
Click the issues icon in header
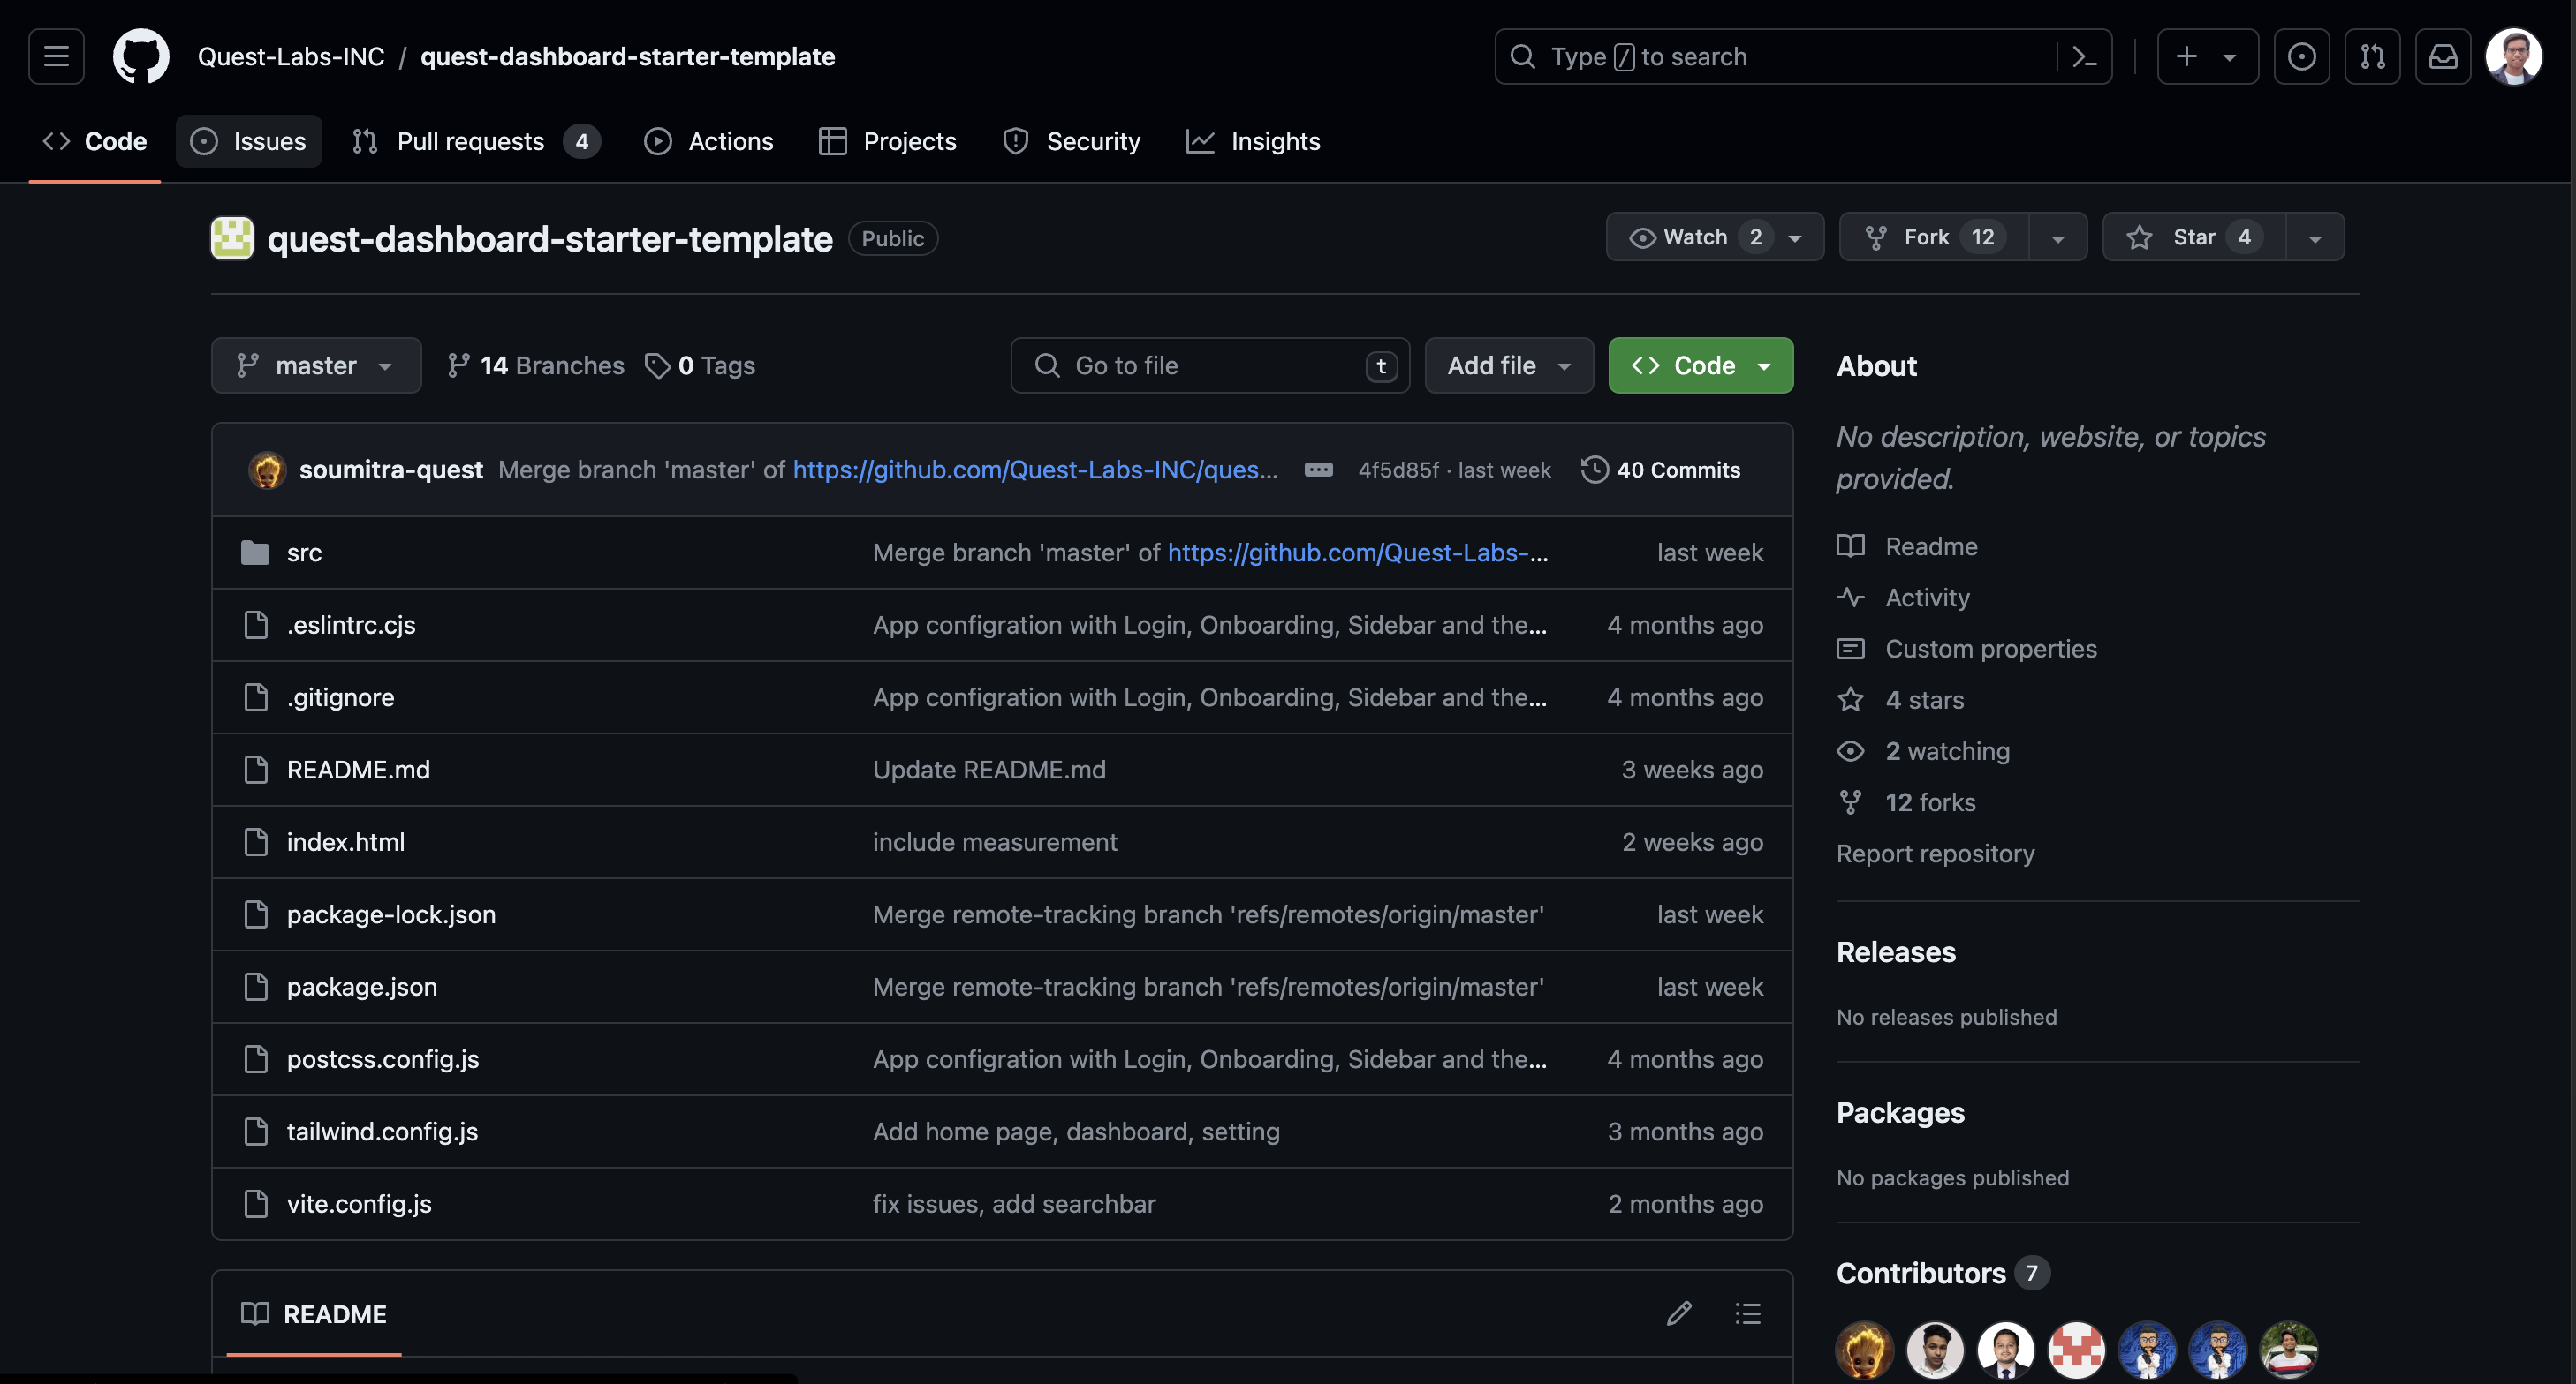click(2301, 56)
